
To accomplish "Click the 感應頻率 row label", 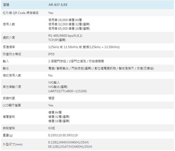I will [x=9, y=47].
